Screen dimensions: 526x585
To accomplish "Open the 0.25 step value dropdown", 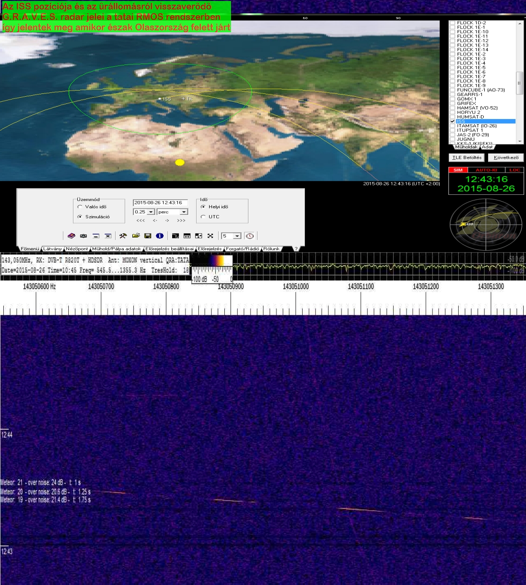I will point(151,212).
